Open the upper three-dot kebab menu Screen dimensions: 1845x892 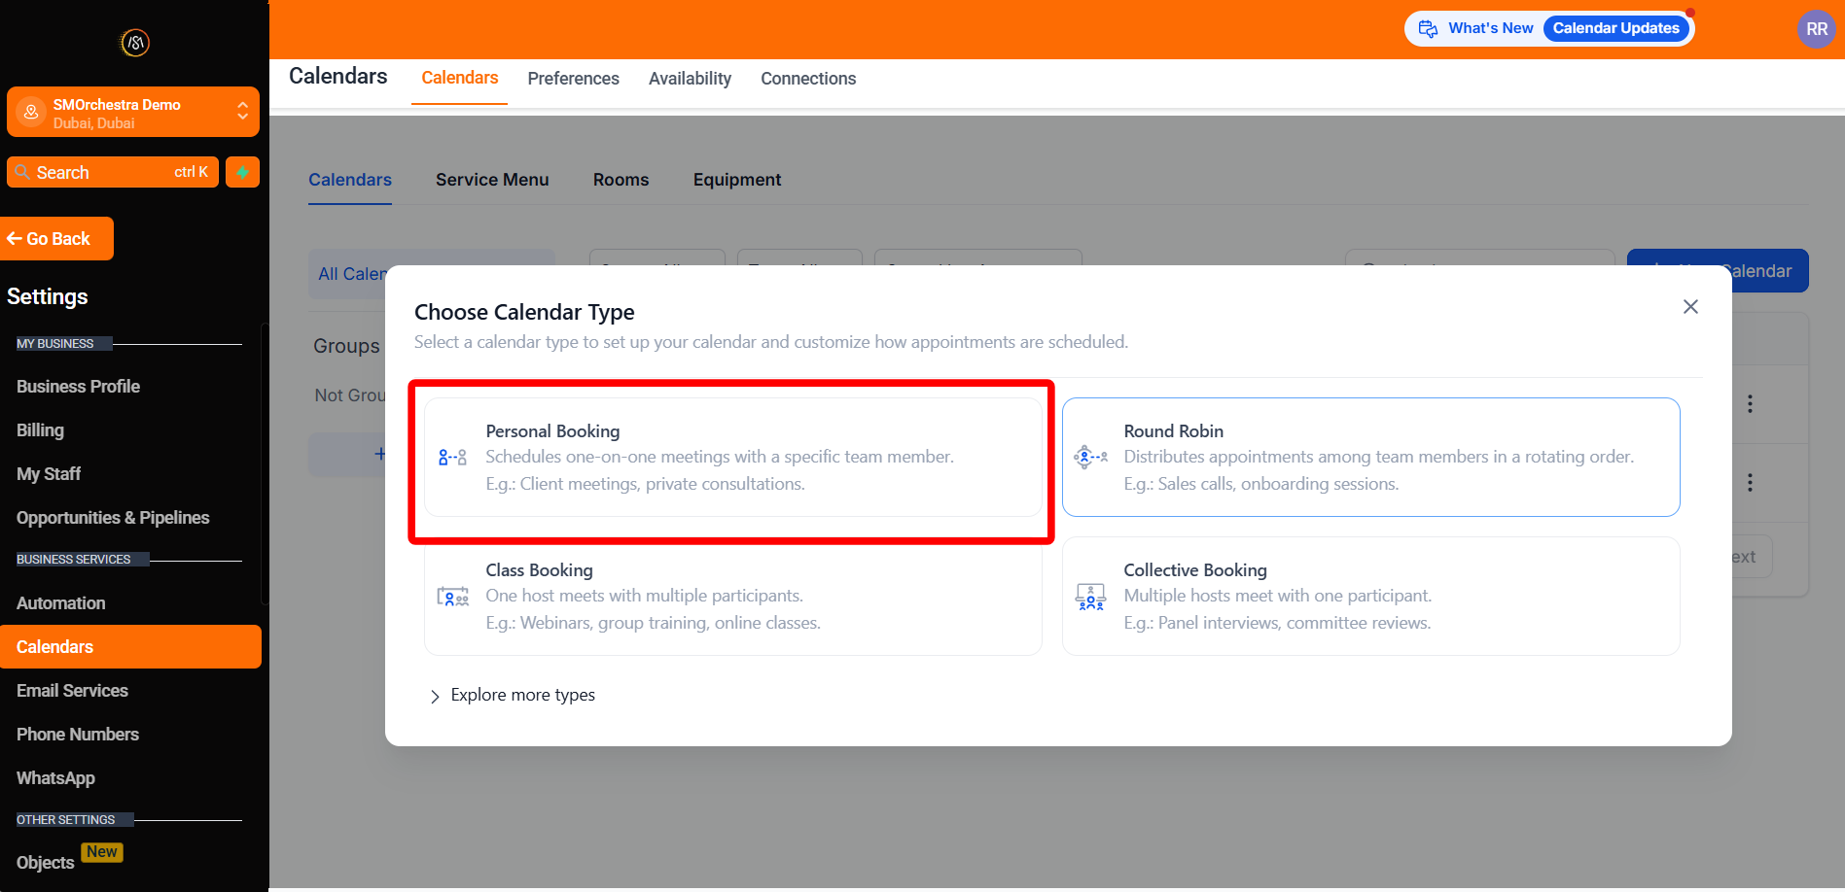[x=1749, y=403]
